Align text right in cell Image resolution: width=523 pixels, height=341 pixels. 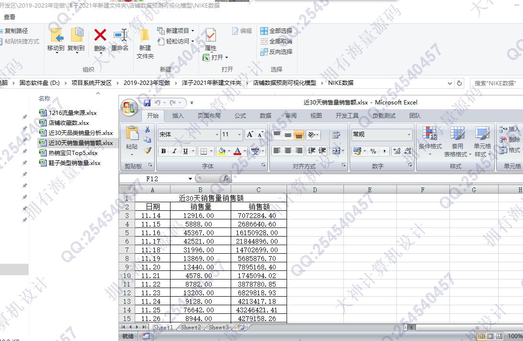[299, 151]
